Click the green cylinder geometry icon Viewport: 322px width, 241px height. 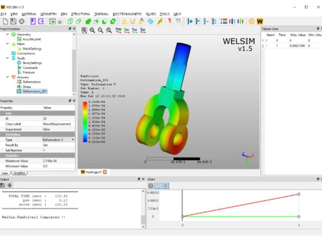(79, 21)
